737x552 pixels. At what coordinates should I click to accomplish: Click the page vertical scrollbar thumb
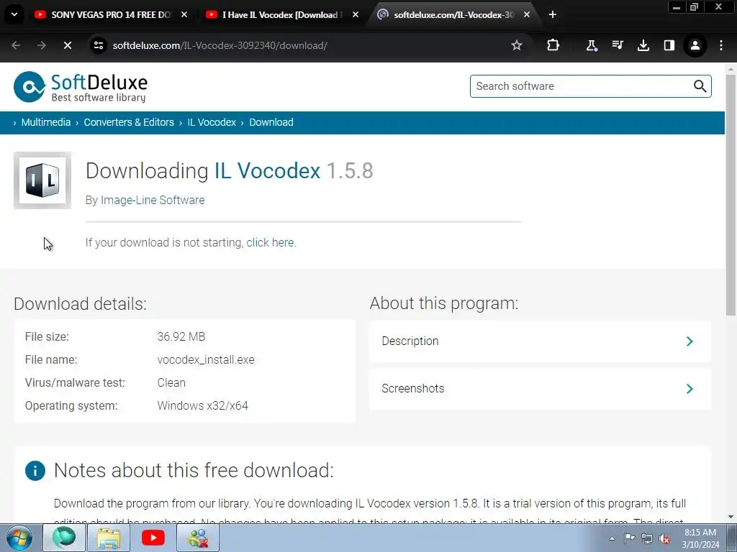(x=731, y=195)
